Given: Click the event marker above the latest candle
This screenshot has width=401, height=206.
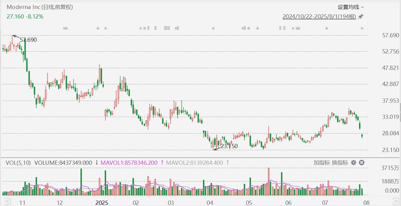Looking at the screenshot, I should click(x=362, y=28).
